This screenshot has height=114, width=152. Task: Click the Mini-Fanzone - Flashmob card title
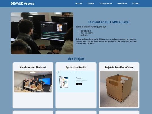coord(33,67)
